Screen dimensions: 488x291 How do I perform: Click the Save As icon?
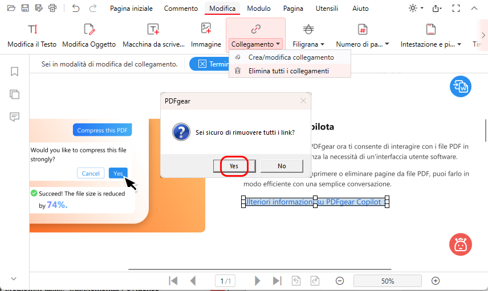pyautogui.click(x=39, y=9)
